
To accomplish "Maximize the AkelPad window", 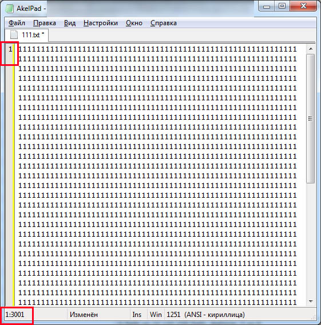I will (x=282, y=6).
